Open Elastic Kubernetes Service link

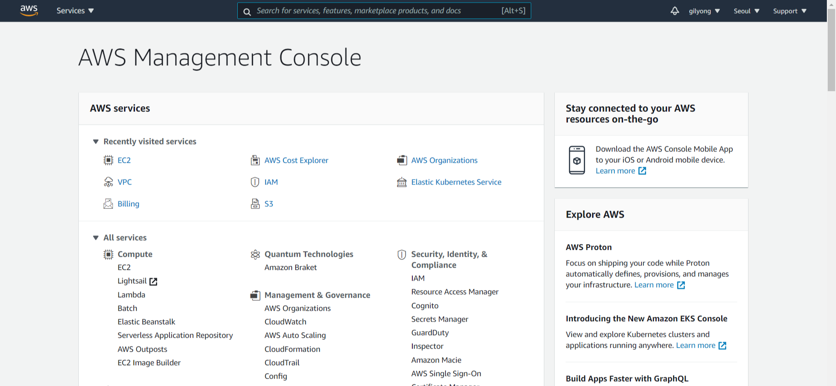456,182
